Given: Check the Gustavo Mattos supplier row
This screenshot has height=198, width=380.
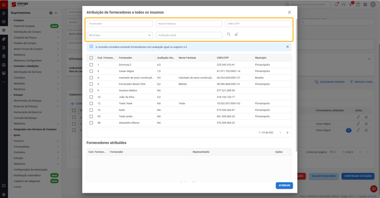Looking at the screenshot, I should pos(91,90).
